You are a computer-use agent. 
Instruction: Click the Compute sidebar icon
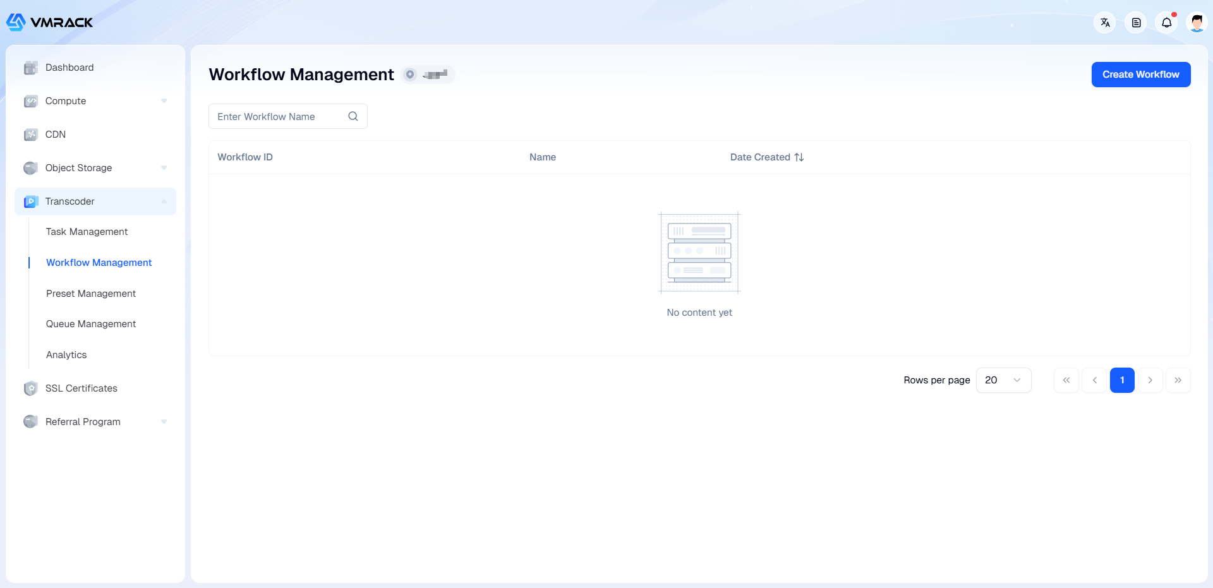point(30,101)
